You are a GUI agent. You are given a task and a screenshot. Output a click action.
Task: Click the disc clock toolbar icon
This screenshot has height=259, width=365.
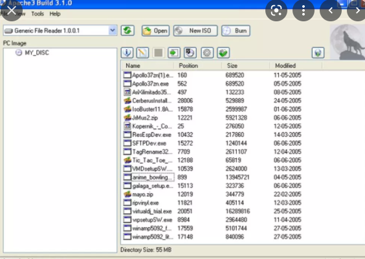190,53
